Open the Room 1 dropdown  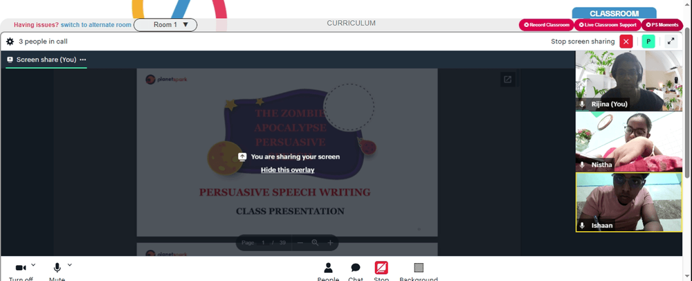point(165,25)
